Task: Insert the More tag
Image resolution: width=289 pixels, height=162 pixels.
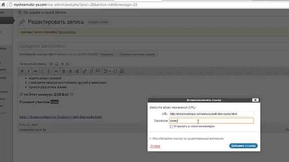Action: click(x=98, y=71)
